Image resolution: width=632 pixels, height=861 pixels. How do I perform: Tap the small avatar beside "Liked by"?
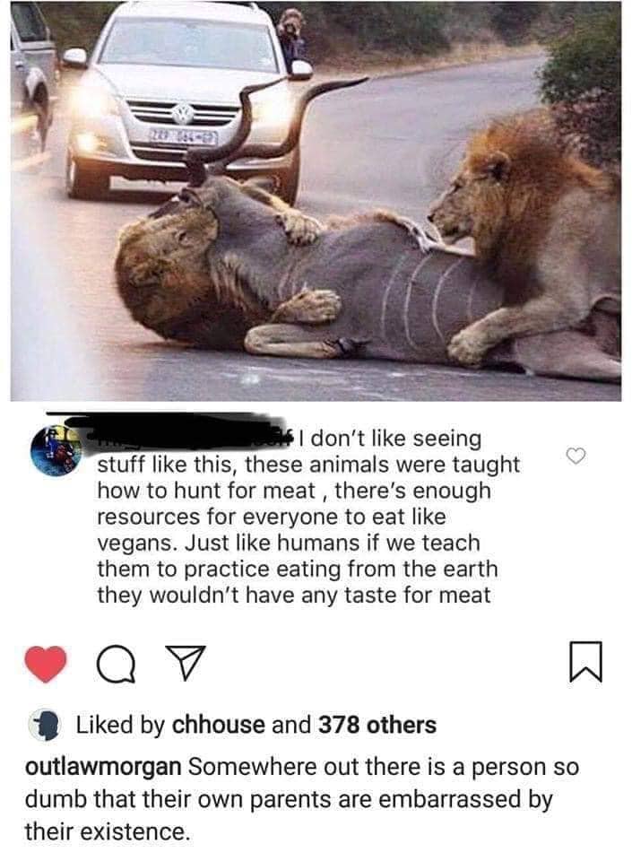click(44, 725)
